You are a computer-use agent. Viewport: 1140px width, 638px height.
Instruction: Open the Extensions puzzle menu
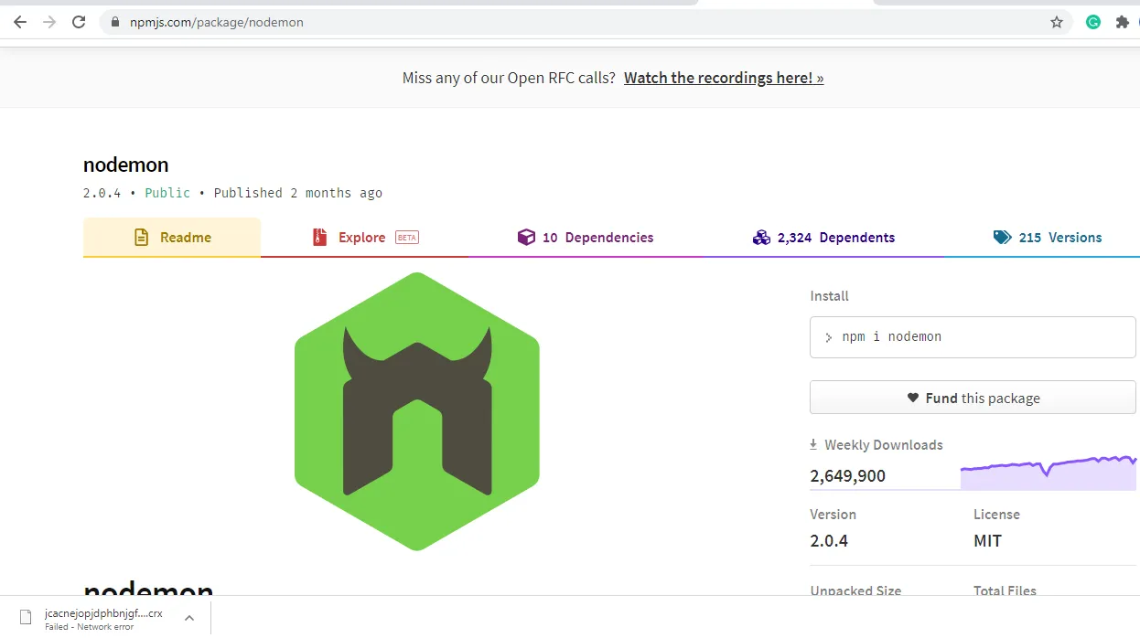(x=1123, y=22)
